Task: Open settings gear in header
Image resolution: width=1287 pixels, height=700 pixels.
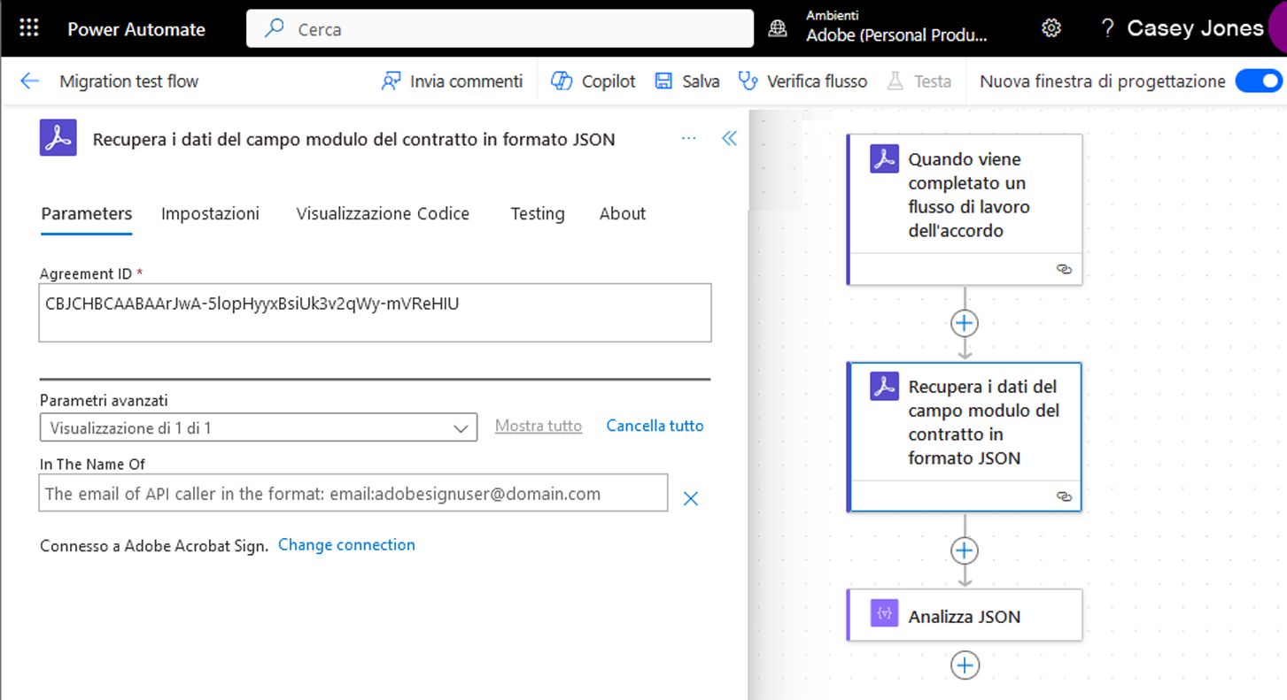Action: pyautogui.click(x=1051, y=28)
